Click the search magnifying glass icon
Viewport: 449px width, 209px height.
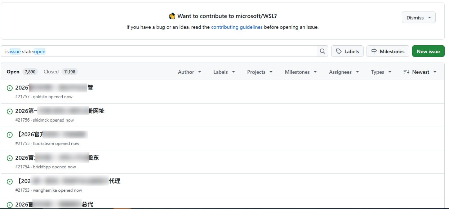click(322, 51)
